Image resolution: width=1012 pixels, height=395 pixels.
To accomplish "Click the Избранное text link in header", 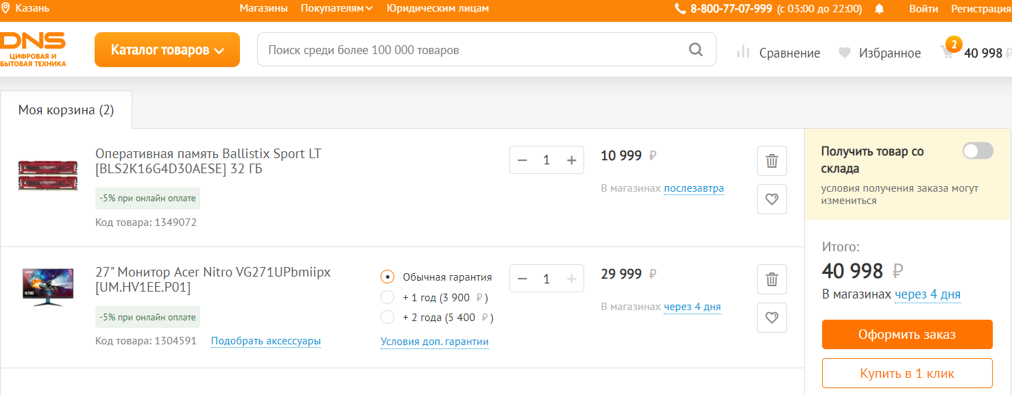I will coord(890,53).
